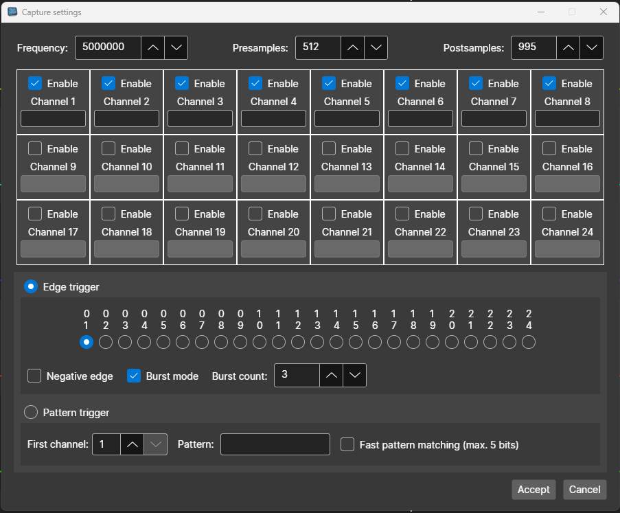The image size is (620, 513).
Task: Check Enable for Channel 17
Action: tap(35, 214)
